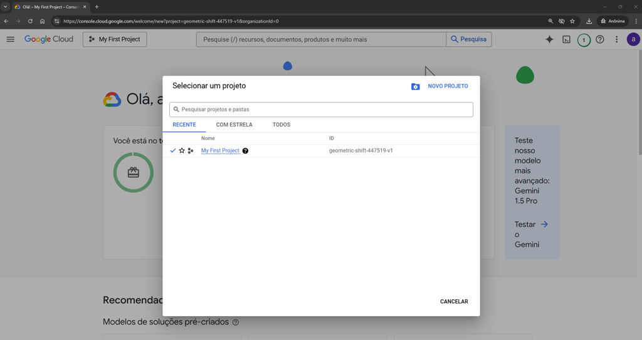Screen dimensions: 642x340
Task: Focus the Pesquisar projetos e pastas field
Action: pyautogui.click(x=321, y=110)
